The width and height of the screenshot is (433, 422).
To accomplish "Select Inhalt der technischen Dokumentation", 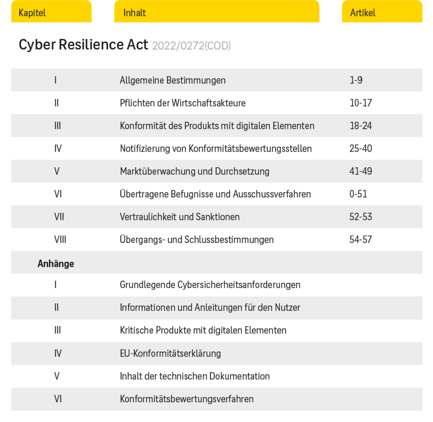I will [195, 376].
